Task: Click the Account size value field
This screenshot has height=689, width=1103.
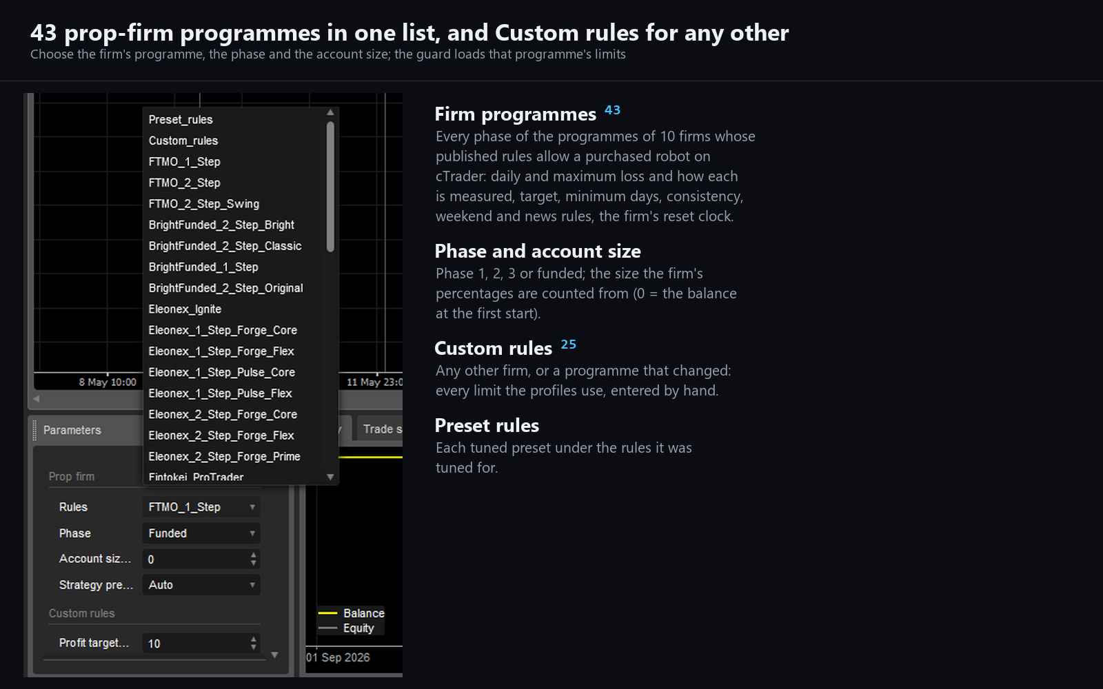Action: click(196, 559)
